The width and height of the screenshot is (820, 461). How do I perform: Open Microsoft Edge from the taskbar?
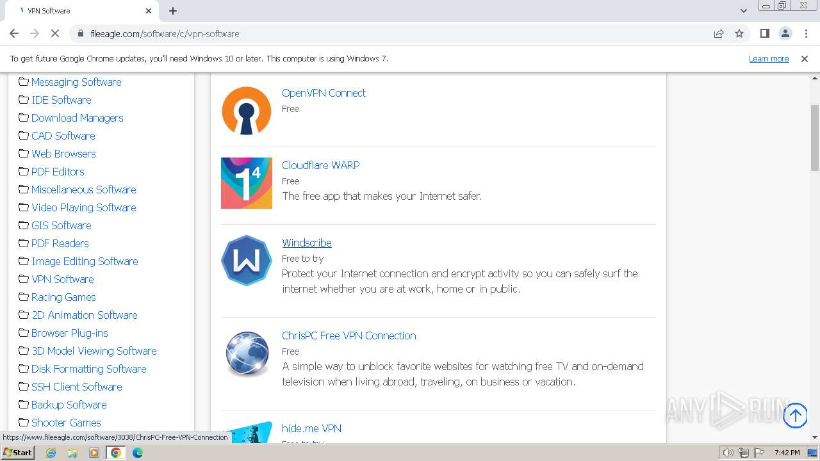(138, 453)
